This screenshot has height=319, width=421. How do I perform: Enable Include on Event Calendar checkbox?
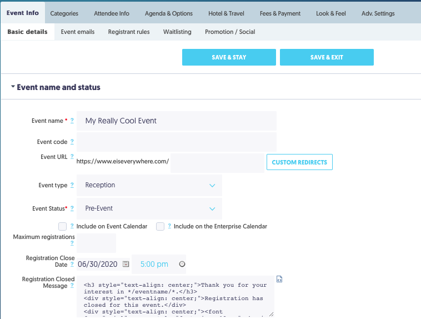[63, 226]
